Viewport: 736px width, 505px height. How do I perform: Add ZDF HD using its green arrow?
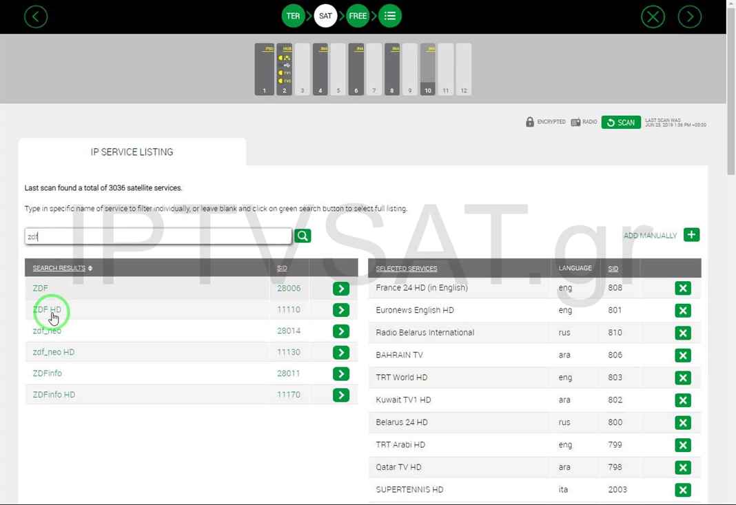[x=341, y=310]
